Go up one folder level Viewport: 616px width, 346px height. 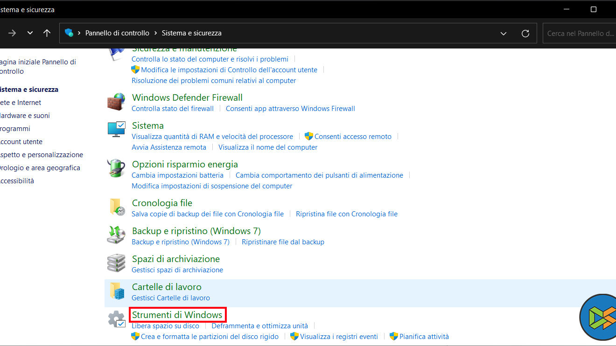[x=47, y=33]
